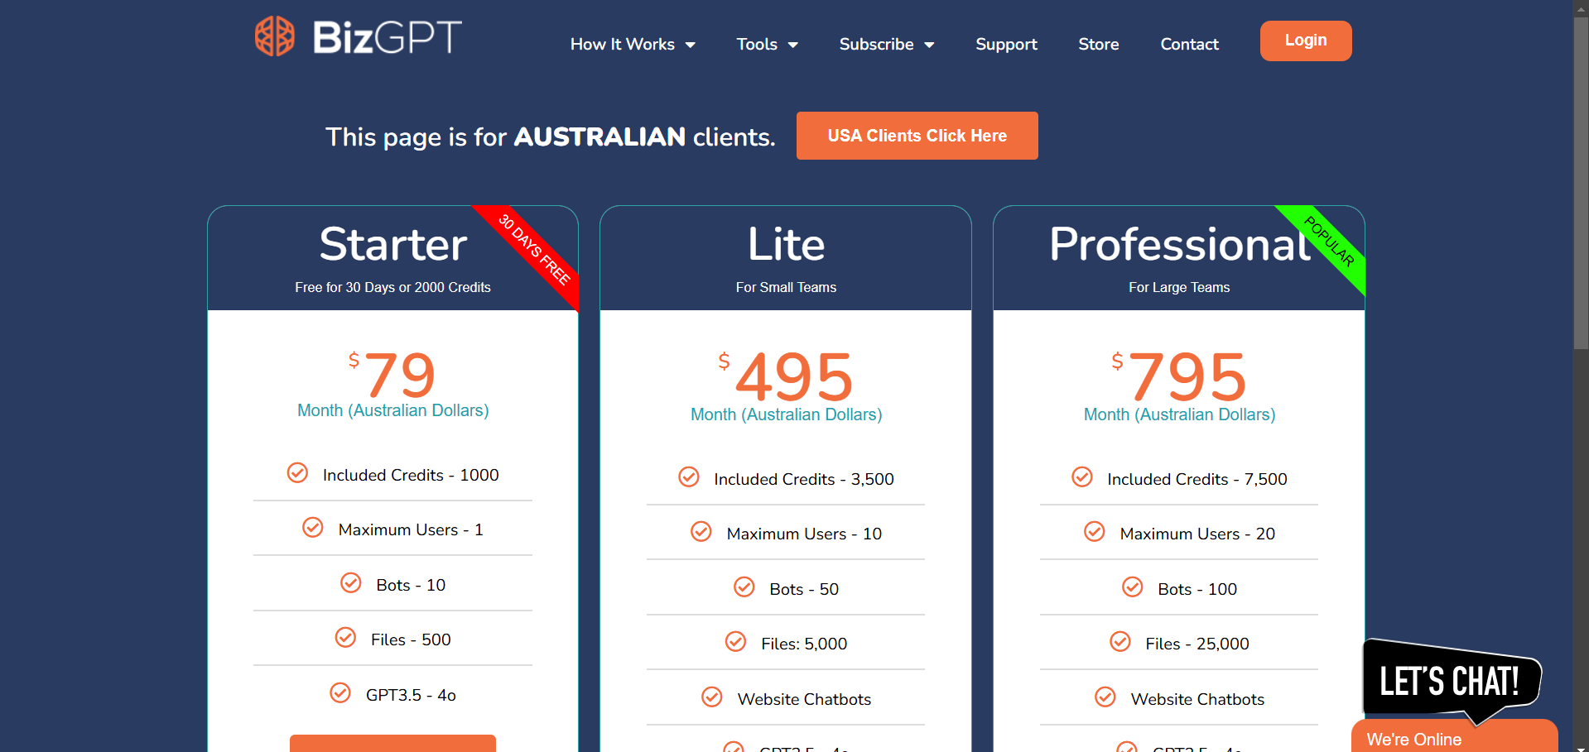Image resolution: width=1589 pixels, height=752 pixels.
Task: Click checkmark icon beside Bots - 50
Action: (x=744, y=587)
